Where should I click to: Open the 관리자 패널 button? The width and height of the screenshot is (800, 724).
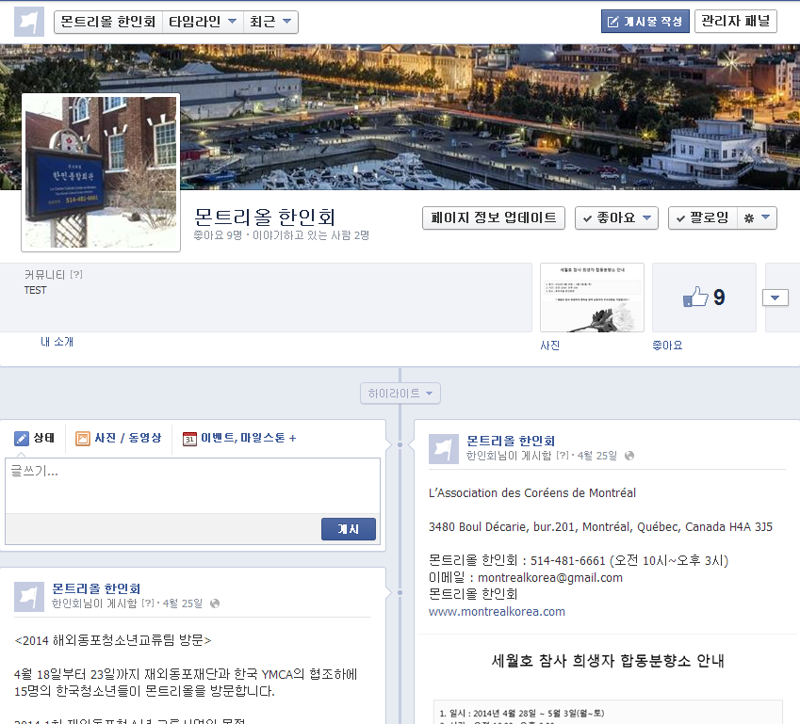coord(735,22)
